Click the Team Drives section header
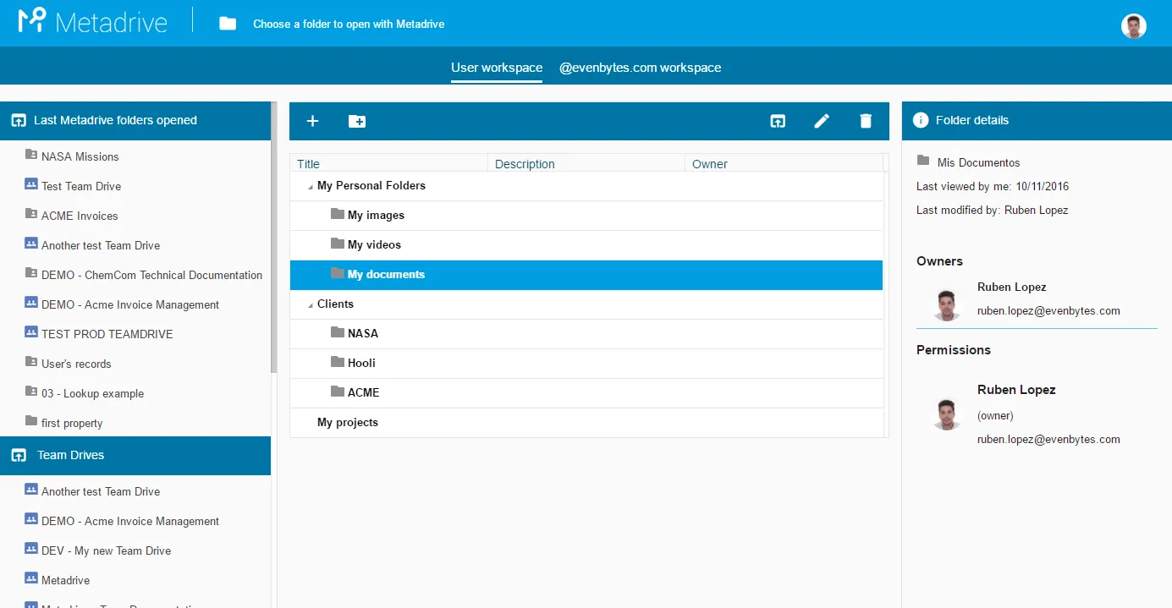This screenshot has width=1172, height=608. 135,455
